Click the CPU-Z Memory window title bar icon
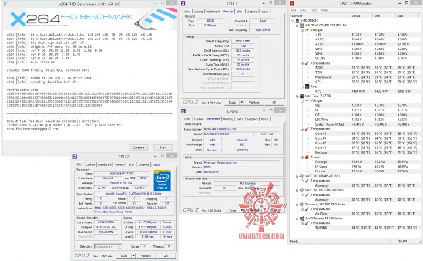Viewport: 423px width, 261px height. (x=183, y=4)
